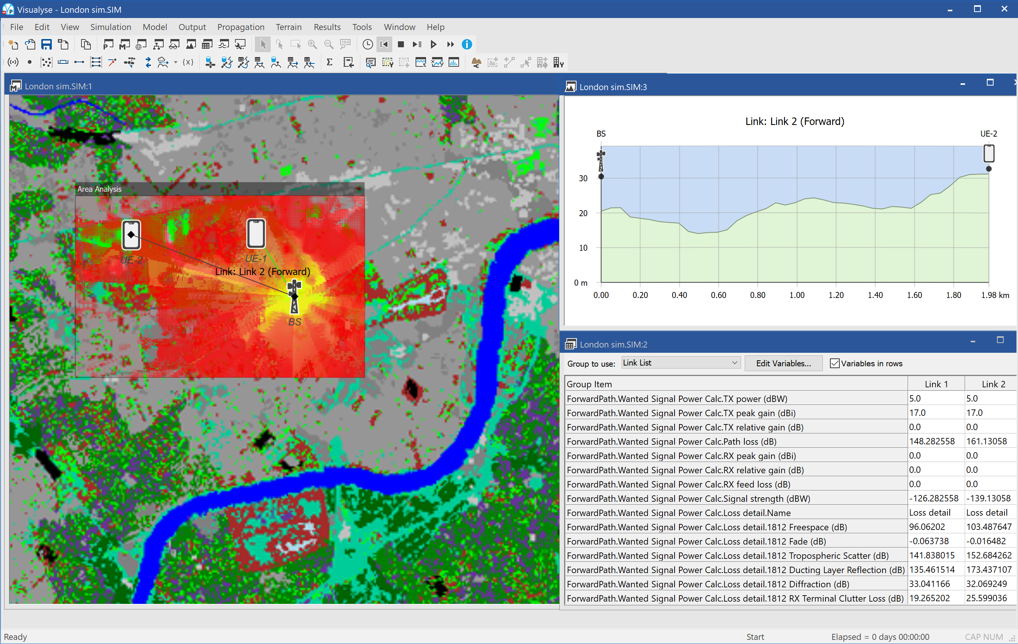Click the Link 2 signal strength value -139.13058
The image size is (1018, 644).
(988, 498)
